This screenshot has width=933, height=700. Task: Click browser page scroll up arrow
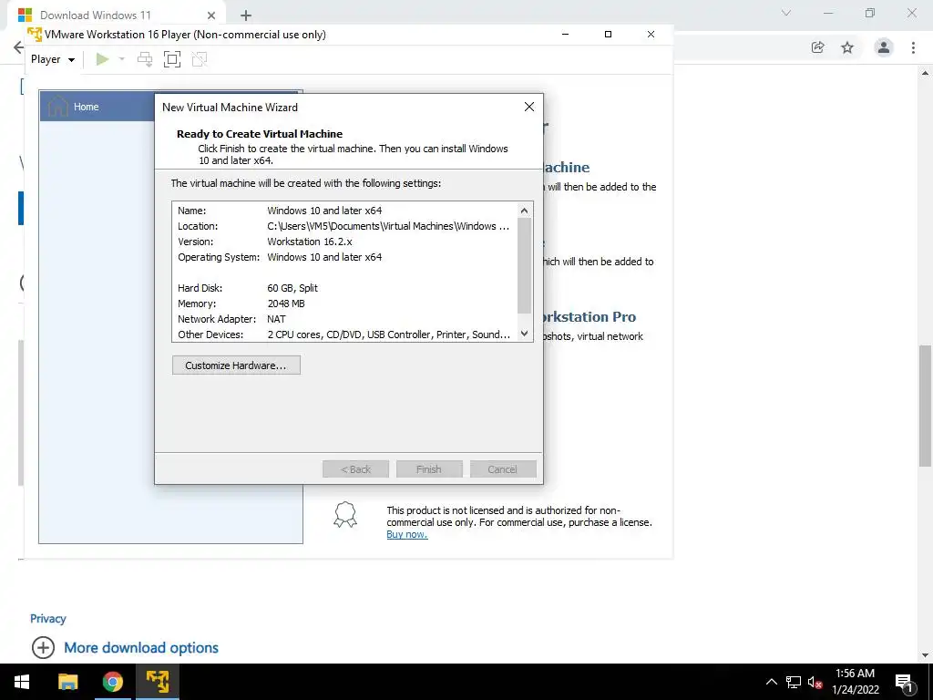coord(926,73)
